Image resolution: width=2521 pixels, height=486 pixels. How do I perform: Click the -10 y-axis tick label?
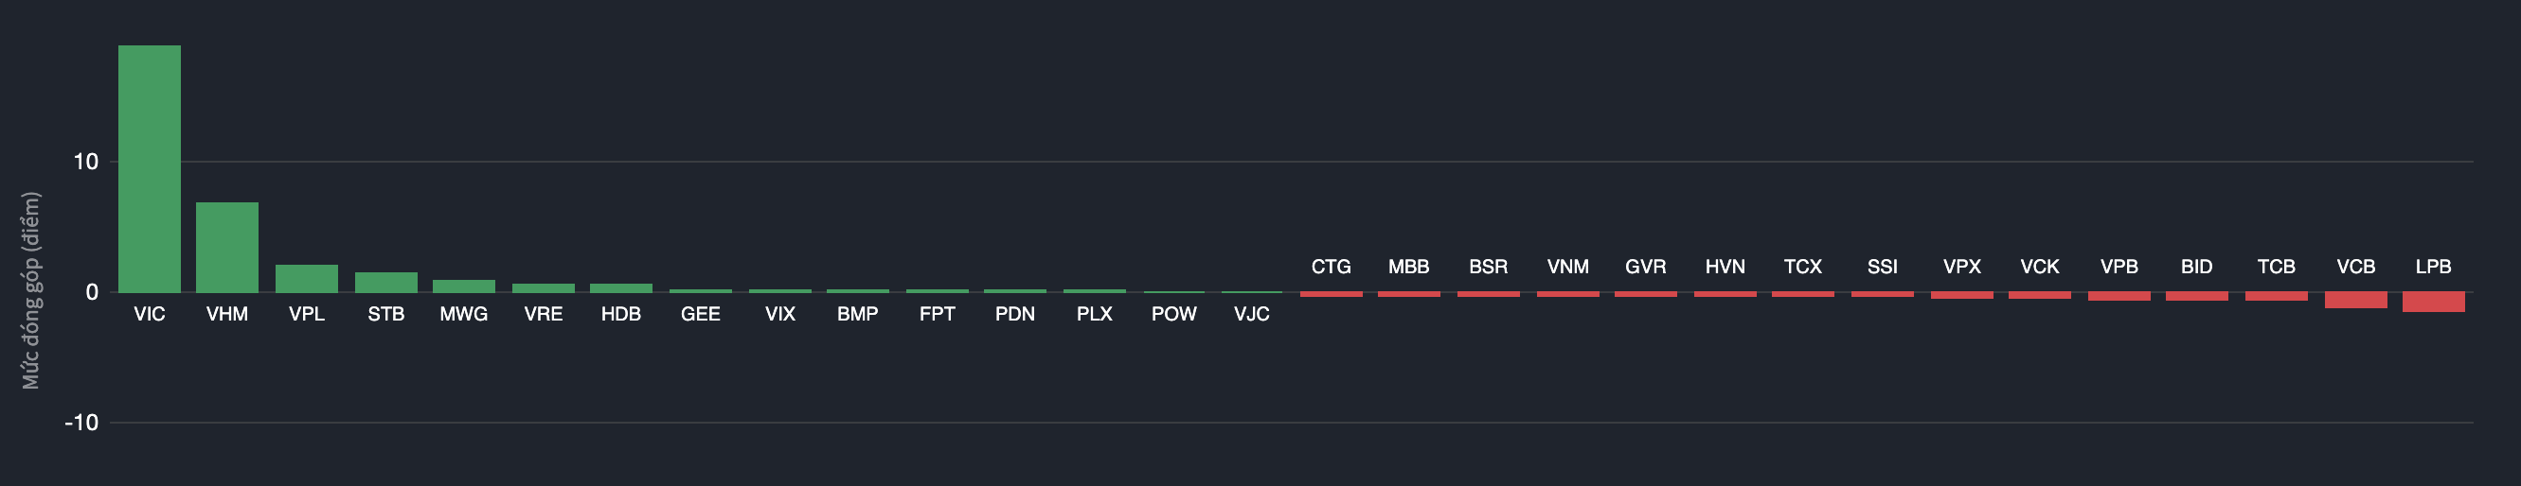[82, 423]
